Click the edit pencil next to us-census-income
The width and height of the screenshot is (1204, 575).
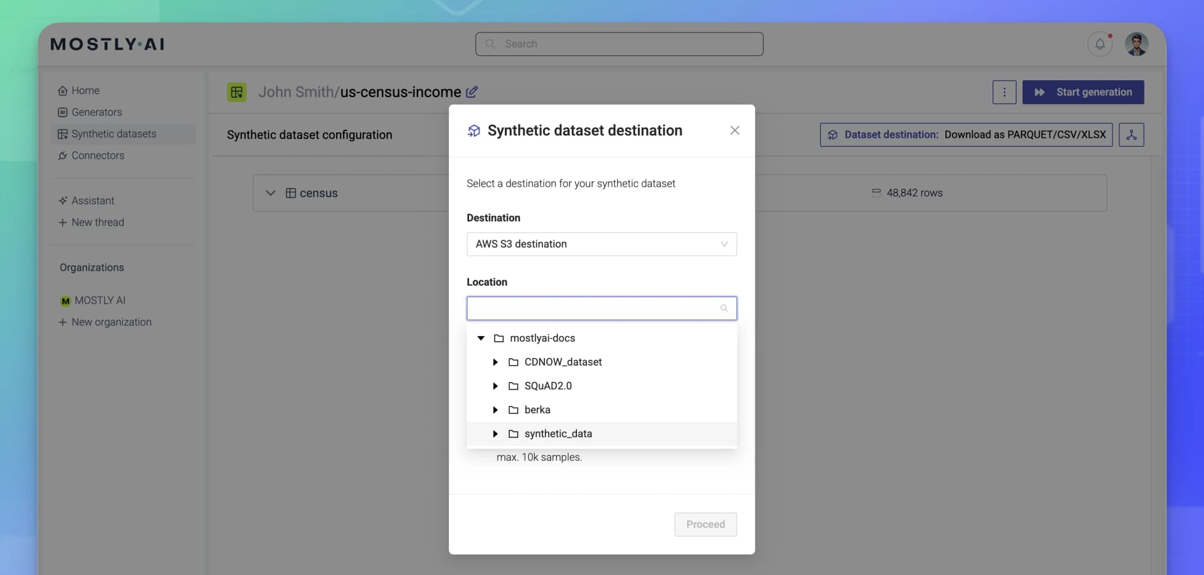[472, 92]
